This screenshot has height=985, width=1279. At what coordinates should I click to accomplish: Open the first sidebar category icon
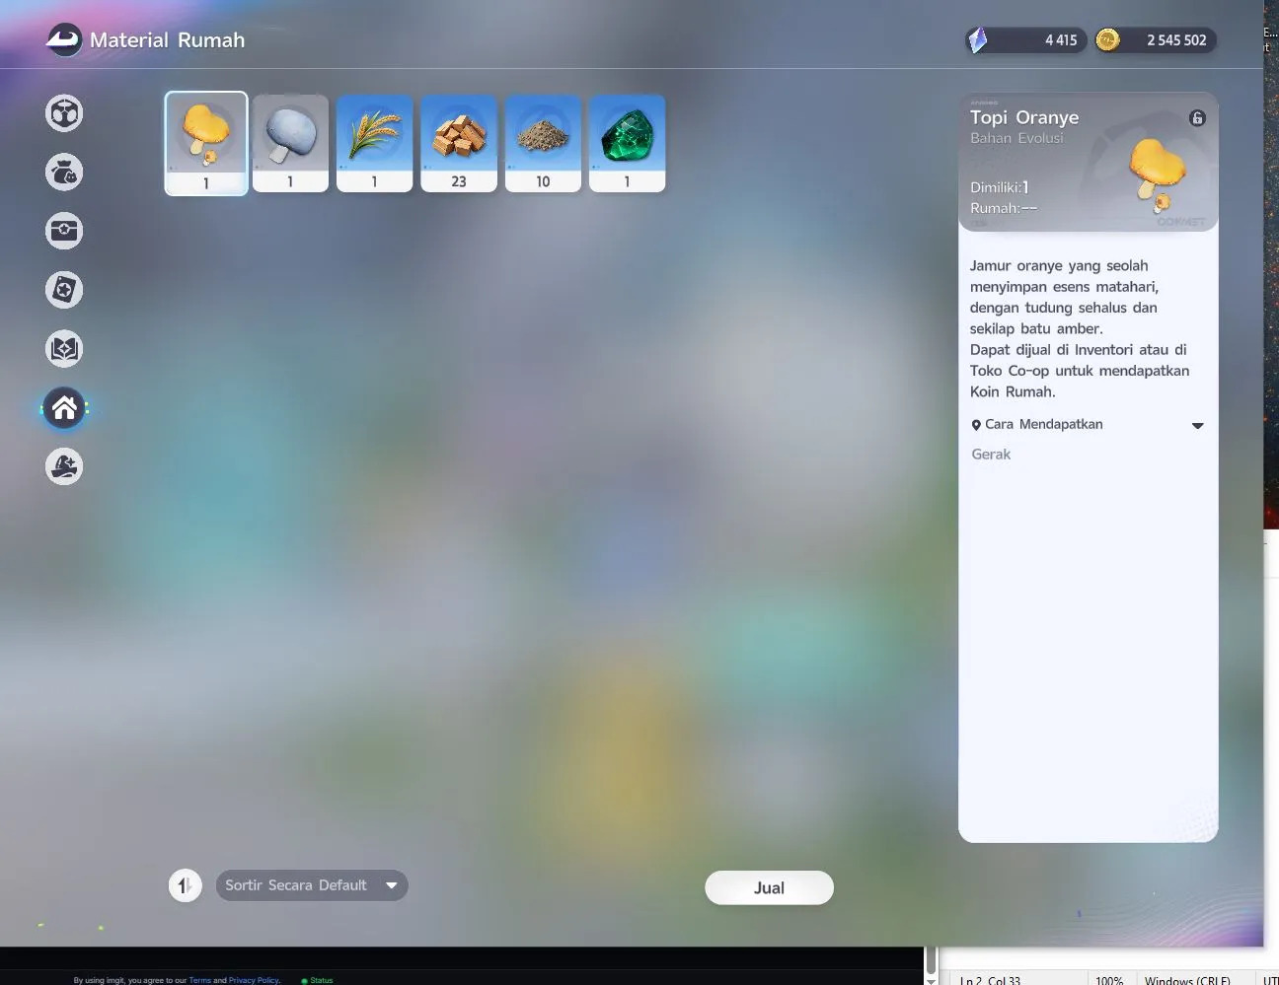pyautogui.click(x=64, y=113)
